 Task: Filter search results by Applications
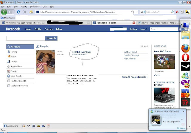pos(20,66)
